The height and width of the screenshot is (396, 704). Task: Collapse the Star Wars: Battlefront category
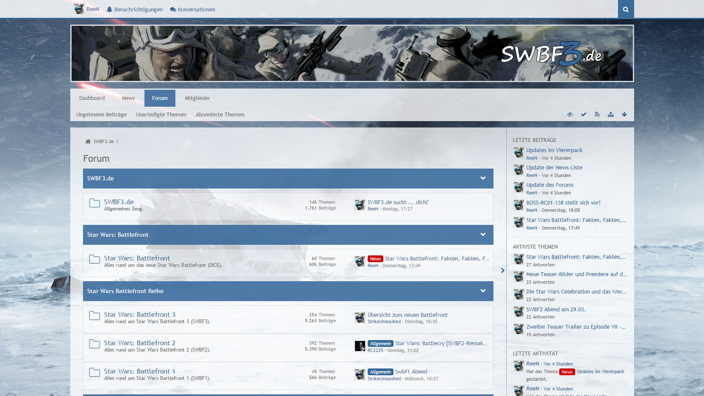coord(483,235)
